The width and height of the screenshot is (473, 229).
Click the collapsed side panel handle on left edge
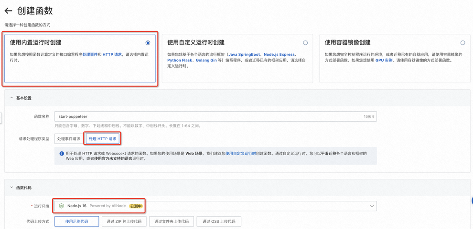point(1,118)
